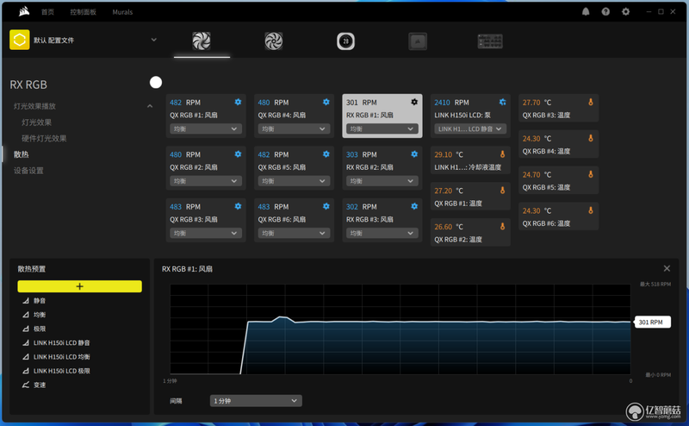The height and width of the screenshot is (426, 689).
Task: Open preset dropdown on QX RGB #2 风扇
Action: click(x=206, y=181)
